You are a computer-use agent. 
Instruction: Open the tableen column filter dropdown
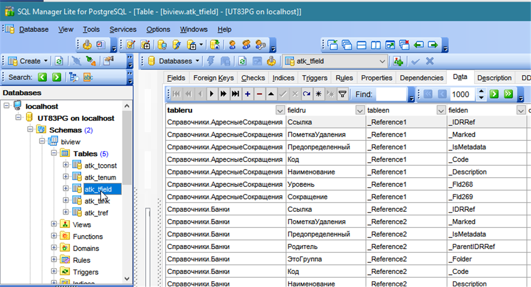click(x=441, y=110)
